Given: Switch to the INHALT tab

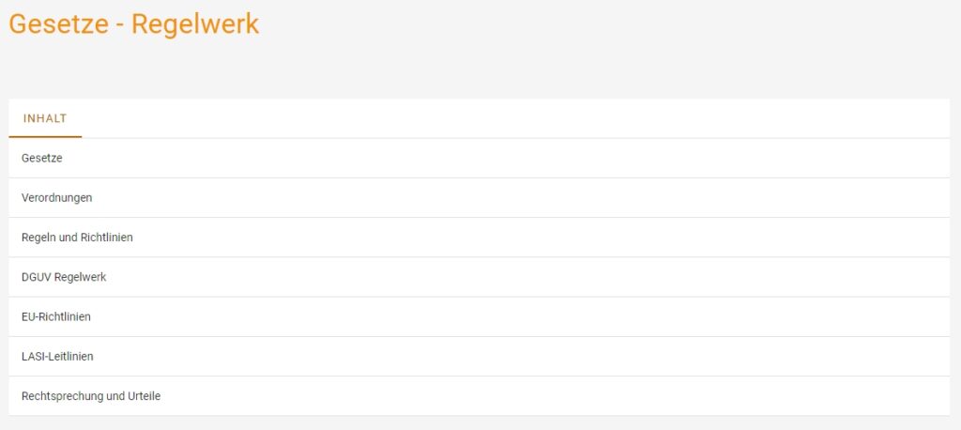Looking at the screenshot, I should pos(45,118).
